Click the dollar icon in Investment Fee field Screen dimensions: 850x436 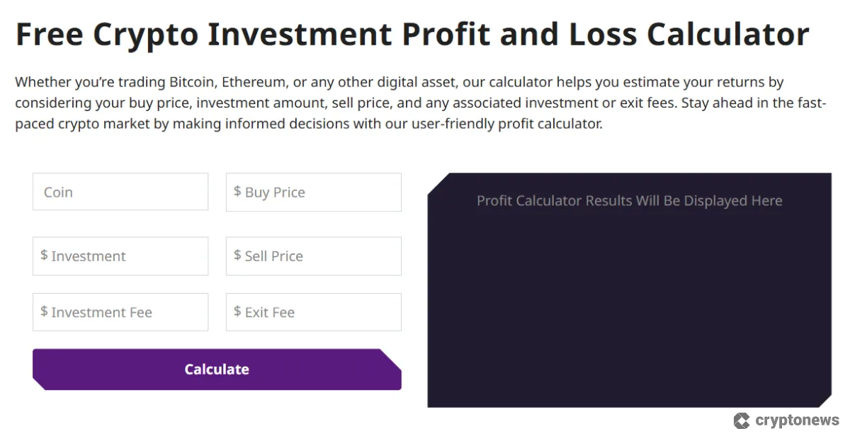[44, 311]
